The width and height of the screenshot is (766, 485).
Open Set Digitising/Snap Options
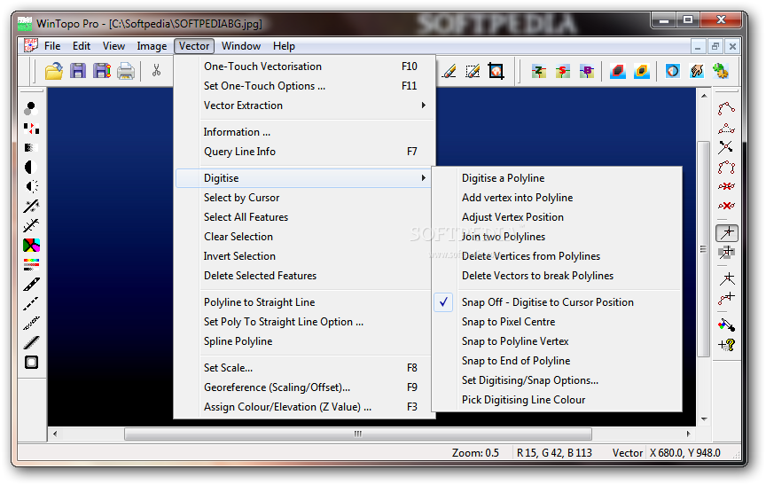(557, 380)
